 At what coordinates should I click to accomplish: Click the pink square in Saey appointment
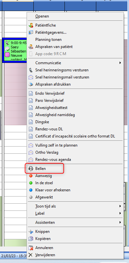click(7, 55)
